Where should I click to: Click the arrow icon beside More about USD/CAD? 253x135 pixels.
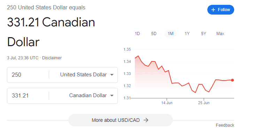coord(146,120)
